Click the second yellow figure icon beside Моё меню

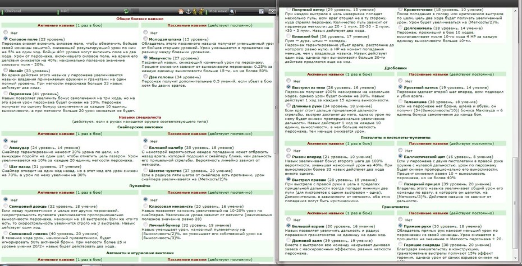[x=201, y=12]
